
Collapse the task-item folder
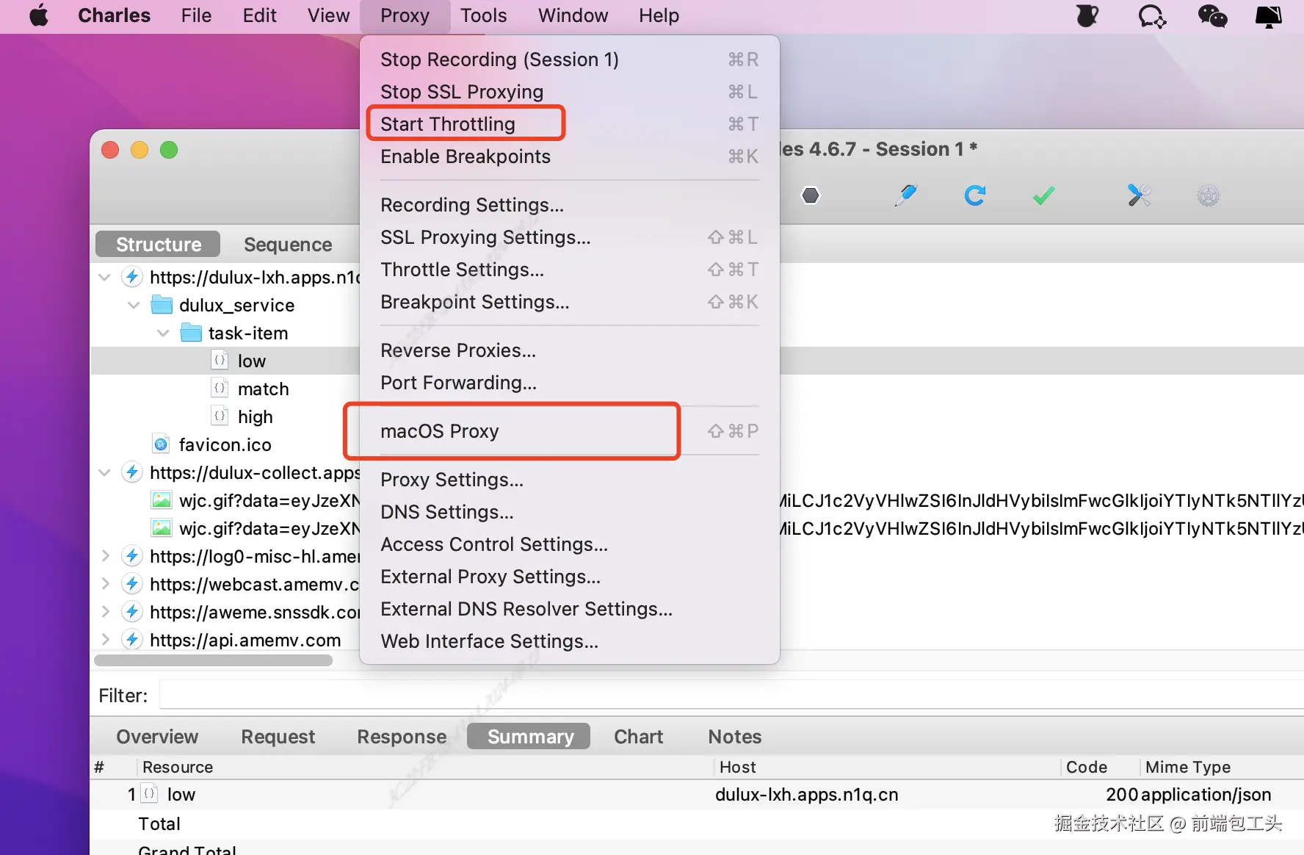coord(163,333)
